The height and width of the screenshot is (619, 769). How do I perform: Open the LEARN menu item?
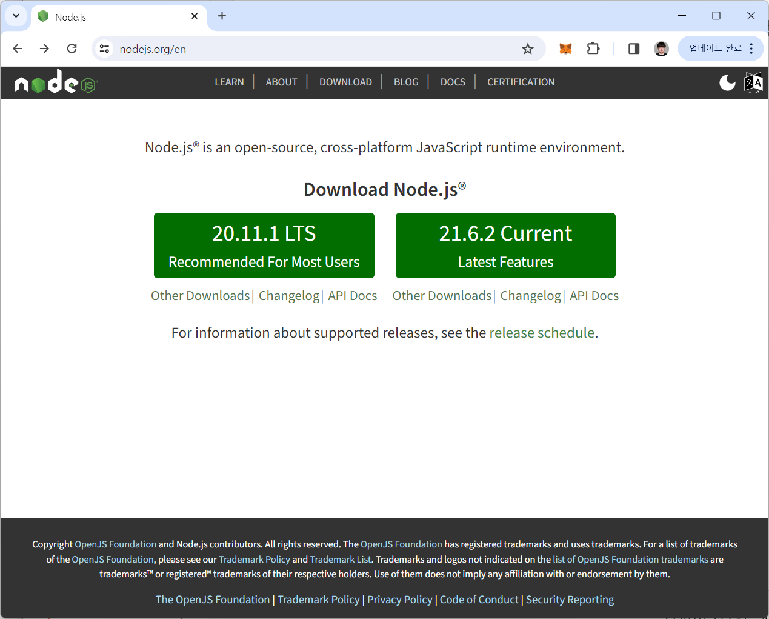coord(229,82)
